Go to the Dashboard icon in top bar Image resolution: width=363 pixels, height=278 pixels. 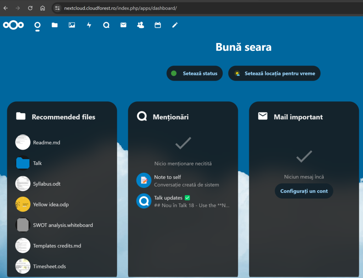37,26
